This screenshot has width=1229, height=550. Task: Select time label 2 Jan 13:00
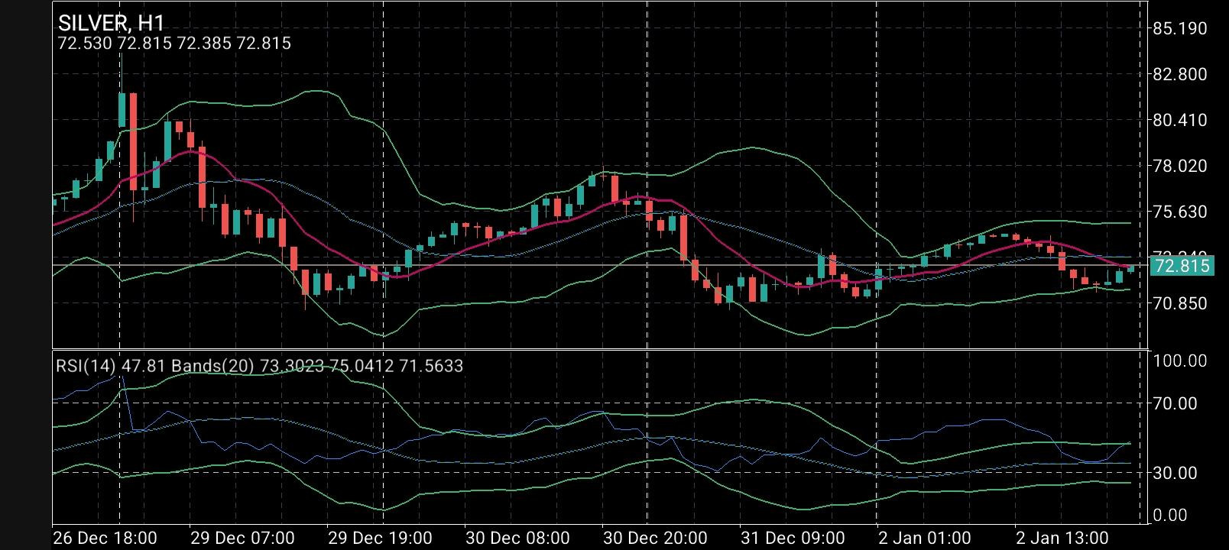(x=1062, y=538)
